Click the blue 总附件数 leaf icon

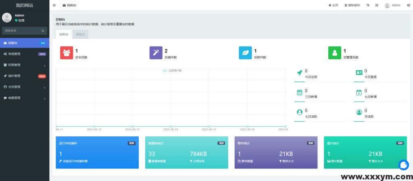245,53
